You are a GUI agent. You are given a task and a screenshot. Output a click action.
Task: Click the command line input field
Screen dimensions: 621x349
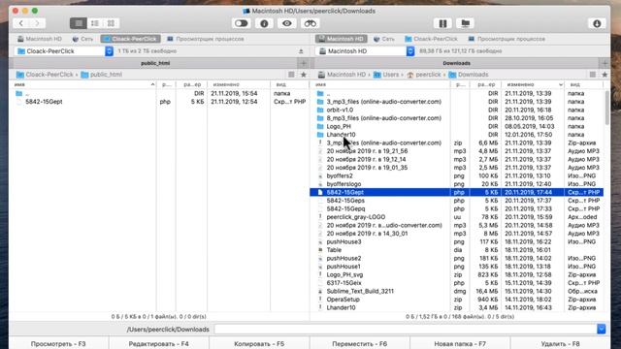click(406, 330)
